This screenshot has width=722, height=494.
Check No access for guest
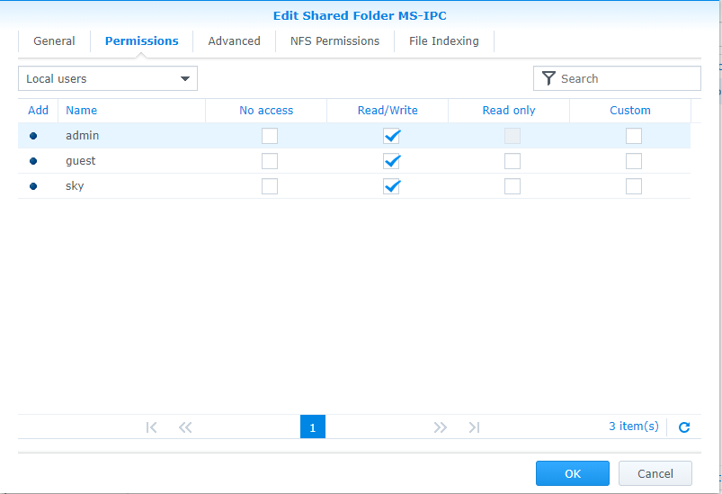coord(270,161)
